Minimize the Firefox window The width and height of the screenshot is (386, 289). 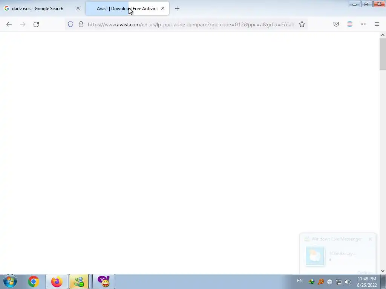[354, 4]
